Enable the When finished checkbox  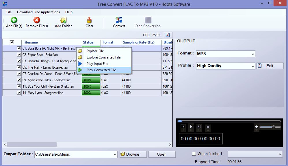click(x=194, y=154)
